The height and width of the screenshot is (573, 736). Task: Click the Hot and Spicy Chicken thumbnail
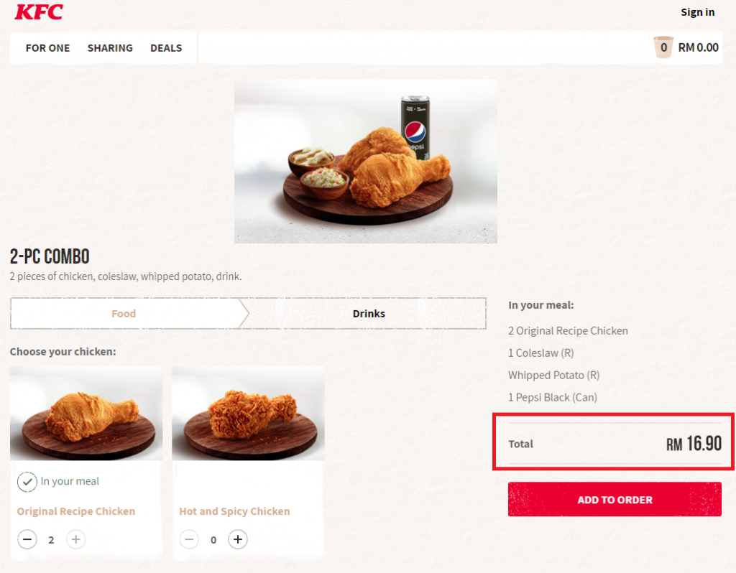pos(248,414)
